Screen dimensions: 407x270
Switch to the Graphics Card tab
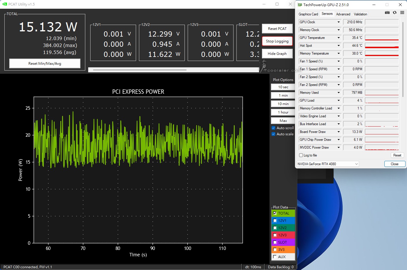308,14
